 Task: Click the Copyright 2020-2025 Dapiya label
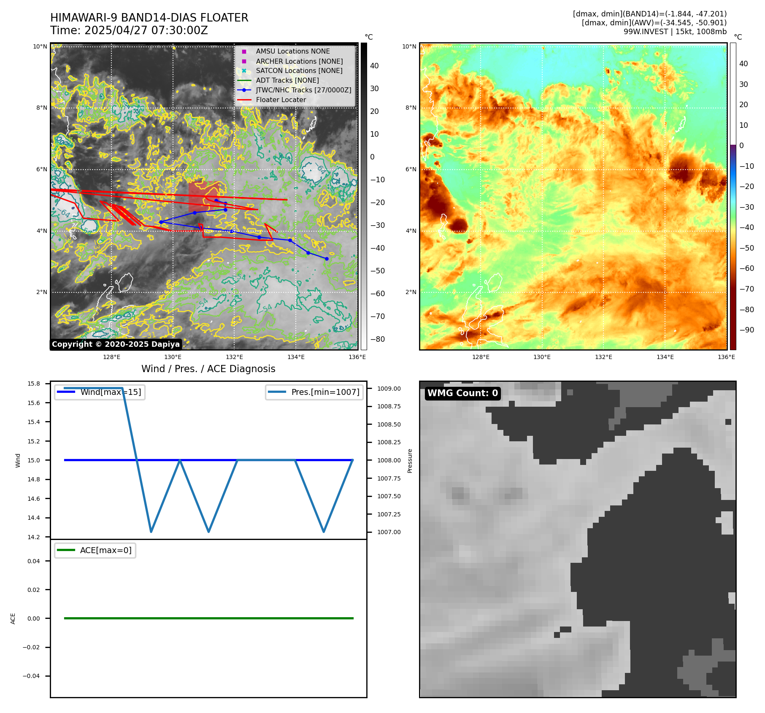coord(116,344)
